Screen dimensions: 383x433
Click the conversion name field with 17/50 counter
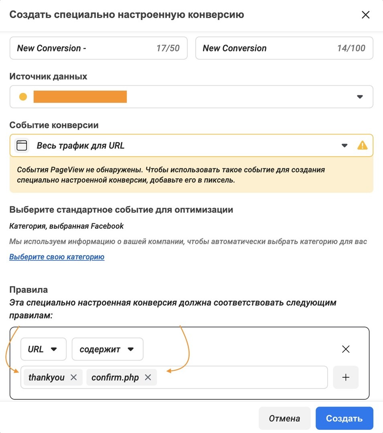pos(99,48)
